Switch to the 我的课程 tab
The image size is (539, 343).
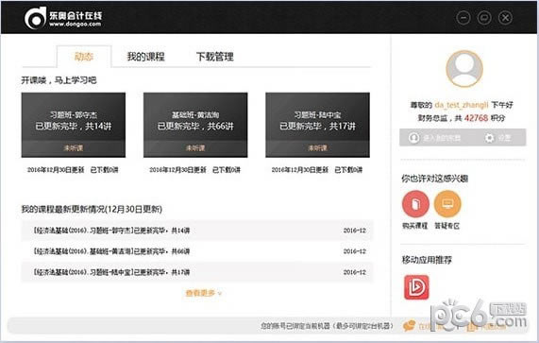(x=145, y=57)
